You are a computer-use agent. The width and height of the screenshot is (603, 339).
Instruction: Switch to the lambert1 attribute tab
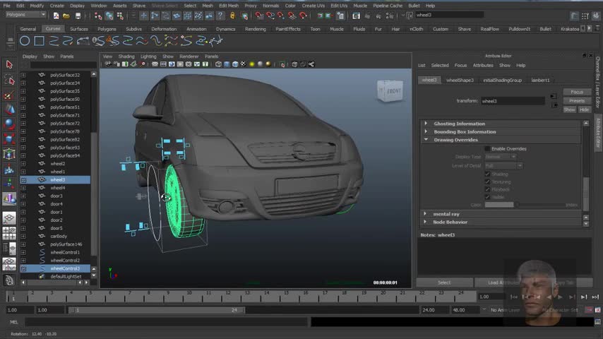pyautogui.click(x=540, y=81)
